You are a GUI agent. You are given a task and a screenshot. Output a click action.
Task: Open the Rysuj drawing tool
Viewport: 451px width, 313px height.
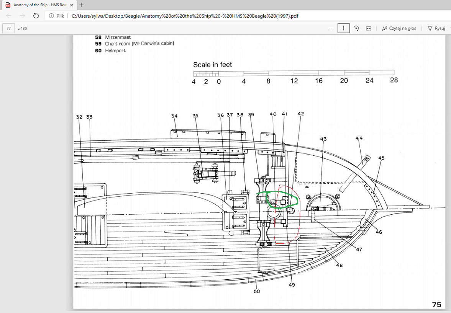pyautogui.click(x=436, y=28)
